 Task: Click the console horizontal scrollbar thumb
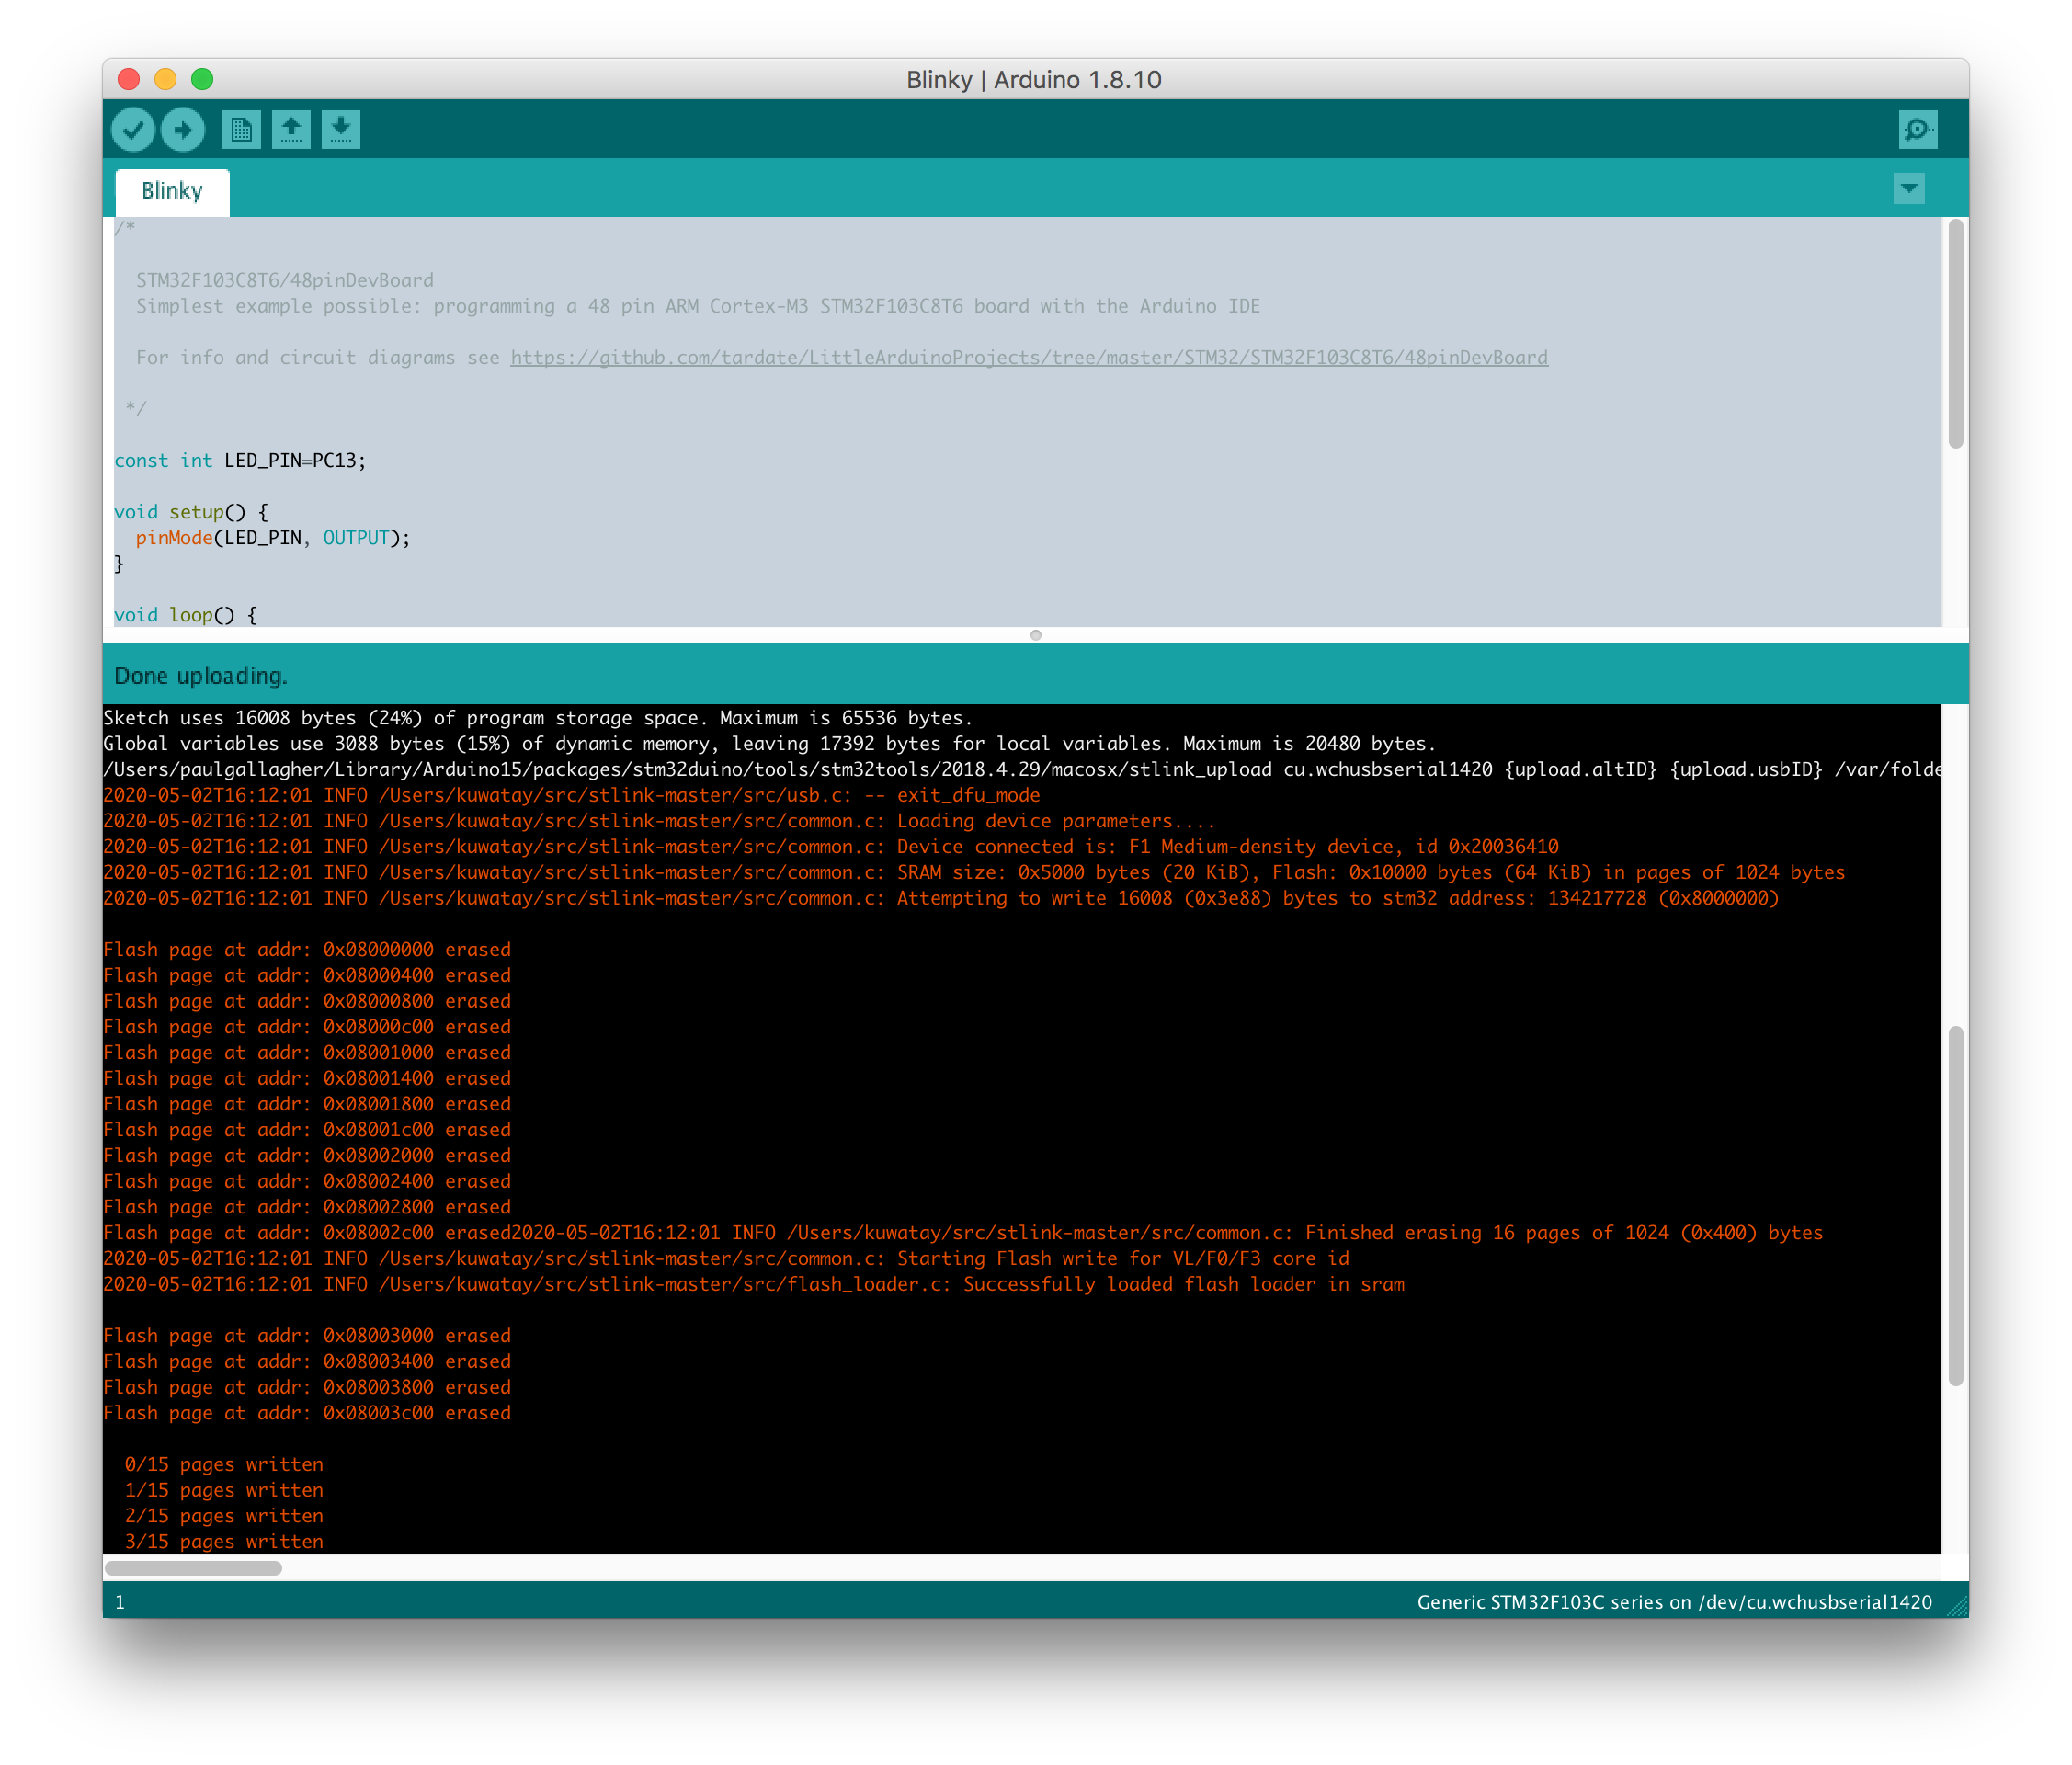point(193,1568)
